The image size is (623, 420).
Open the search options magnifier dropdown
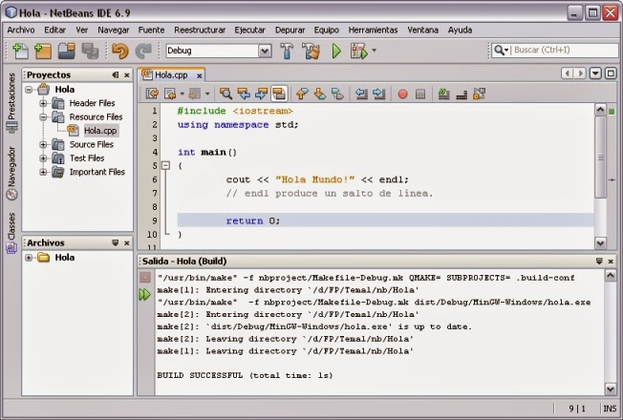pos(501,50)
